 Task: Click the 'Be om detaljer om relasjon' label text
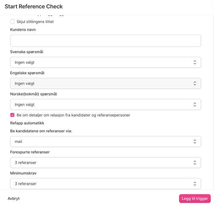[73, 115]
